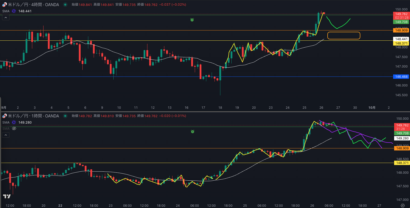Click the TradingView logo in bottom-left corner
The image size is (410, 208).
[7, 196]
